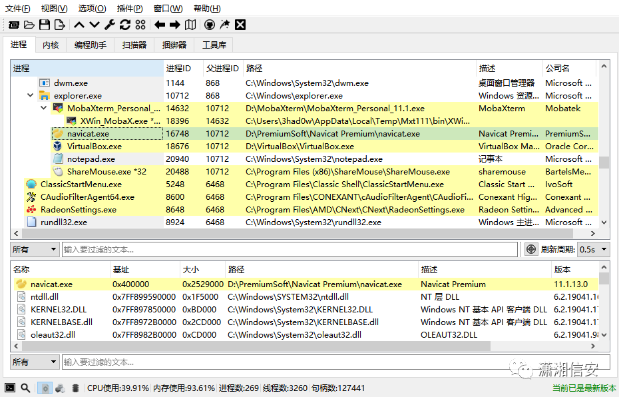
Task: Sort modules by 基址 column header
Action: (144, 269)
